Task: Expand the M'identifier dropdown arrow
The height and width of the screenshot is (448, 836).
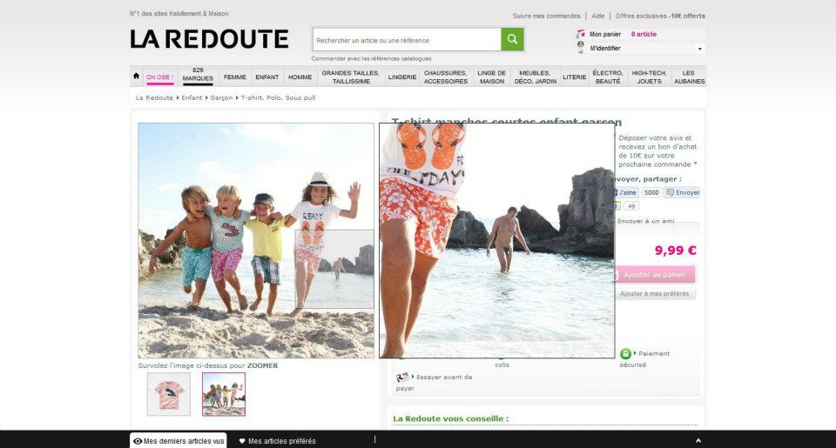Action: point(699,49)
